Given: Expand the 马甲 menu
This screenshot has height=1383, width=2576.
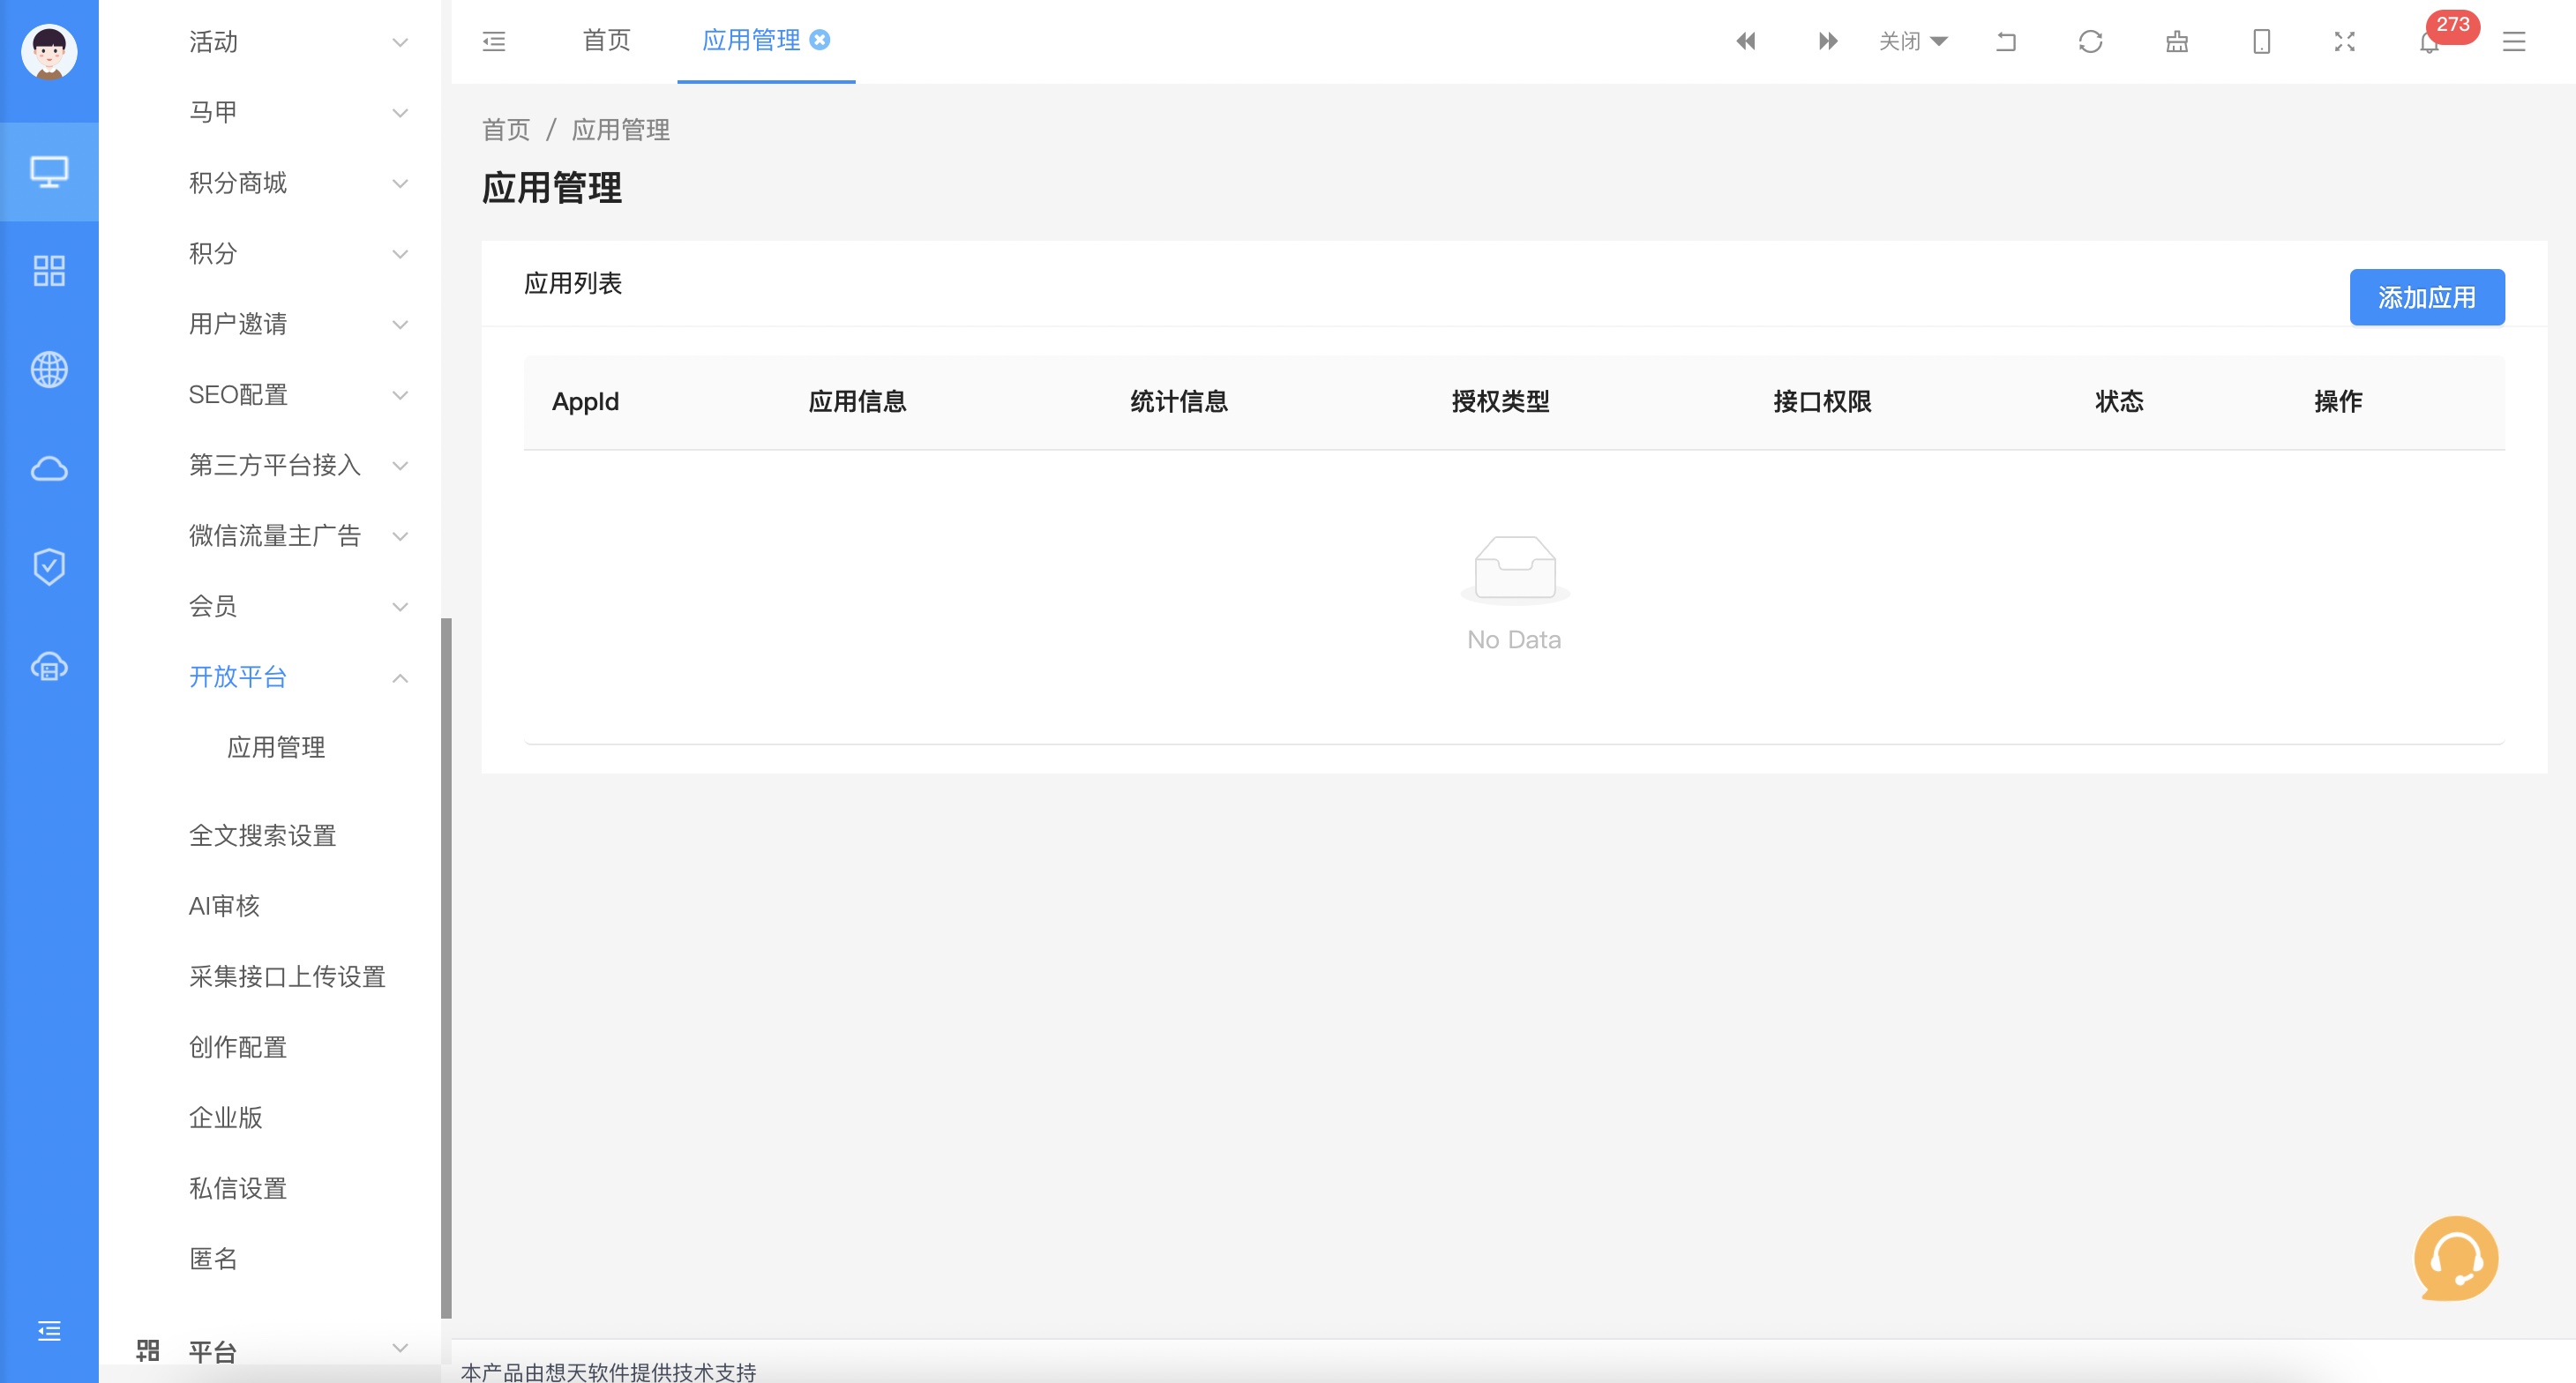Looking at the screenshot, I should tap(270, 112).
